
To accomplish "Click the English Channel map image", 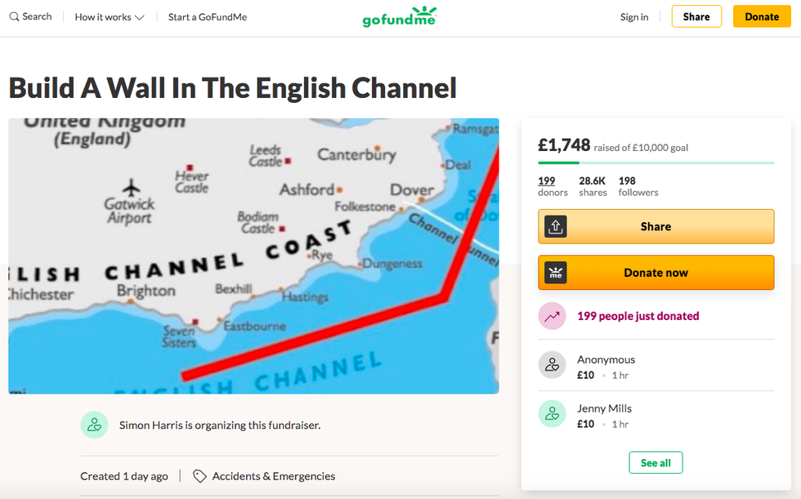I will coord(253,256).
